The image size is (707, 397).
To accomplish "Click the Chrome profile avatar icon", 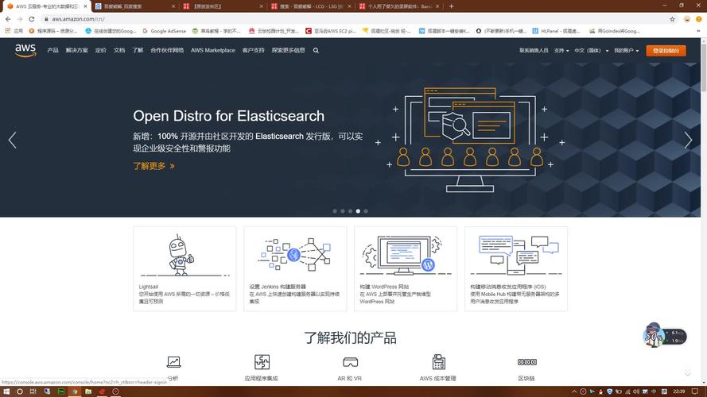I will point(686,19).
